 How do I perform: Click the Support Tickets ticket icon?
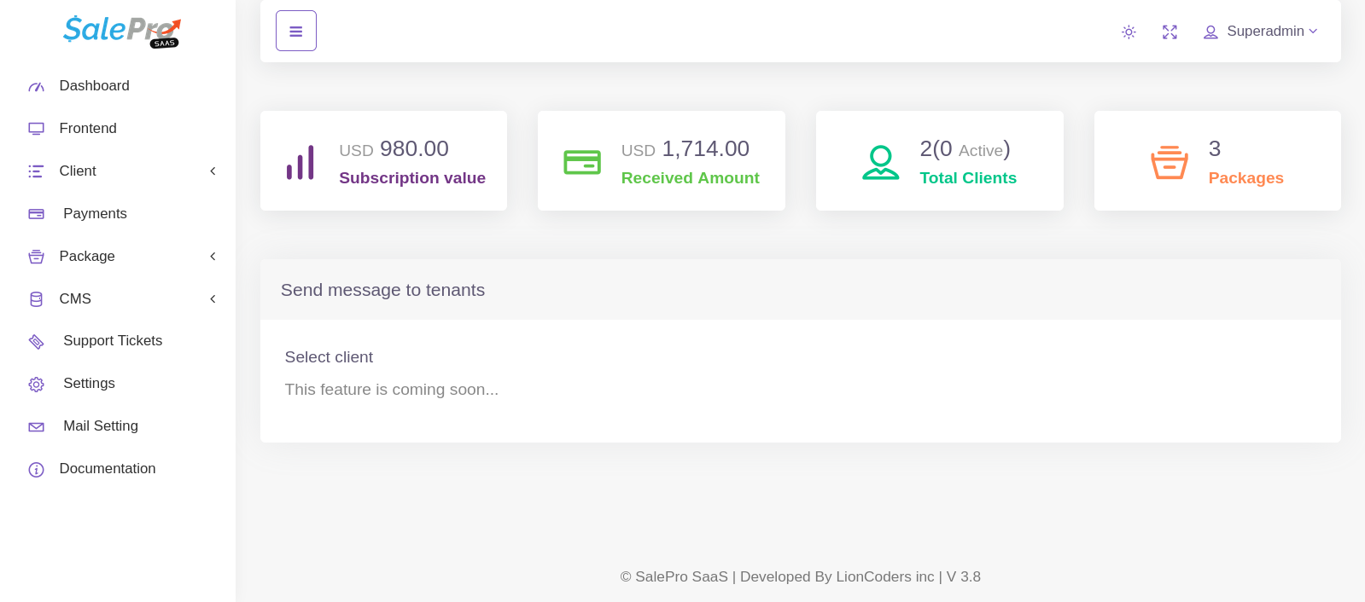[36, 342]
